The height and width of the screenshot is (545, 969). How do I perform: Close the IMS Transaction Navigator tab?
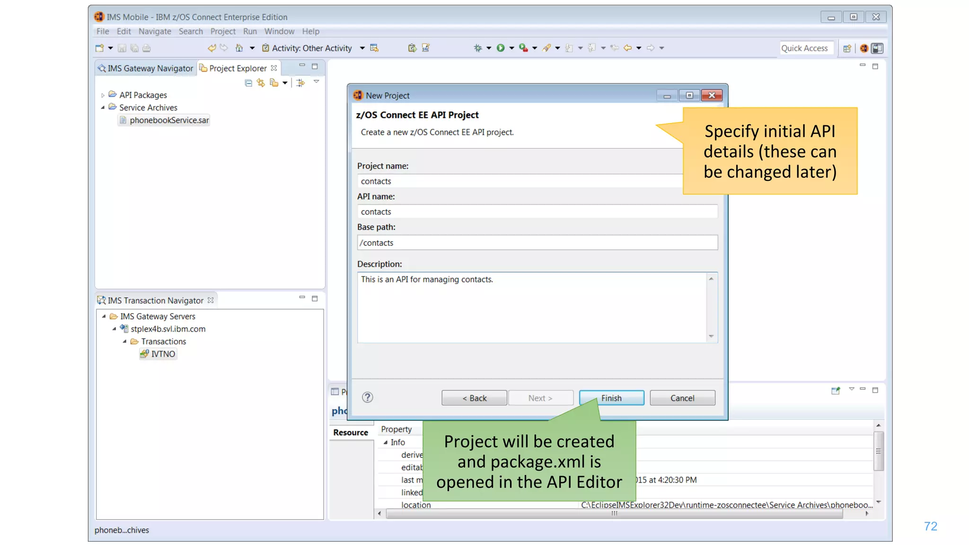[x=211, y=300]
